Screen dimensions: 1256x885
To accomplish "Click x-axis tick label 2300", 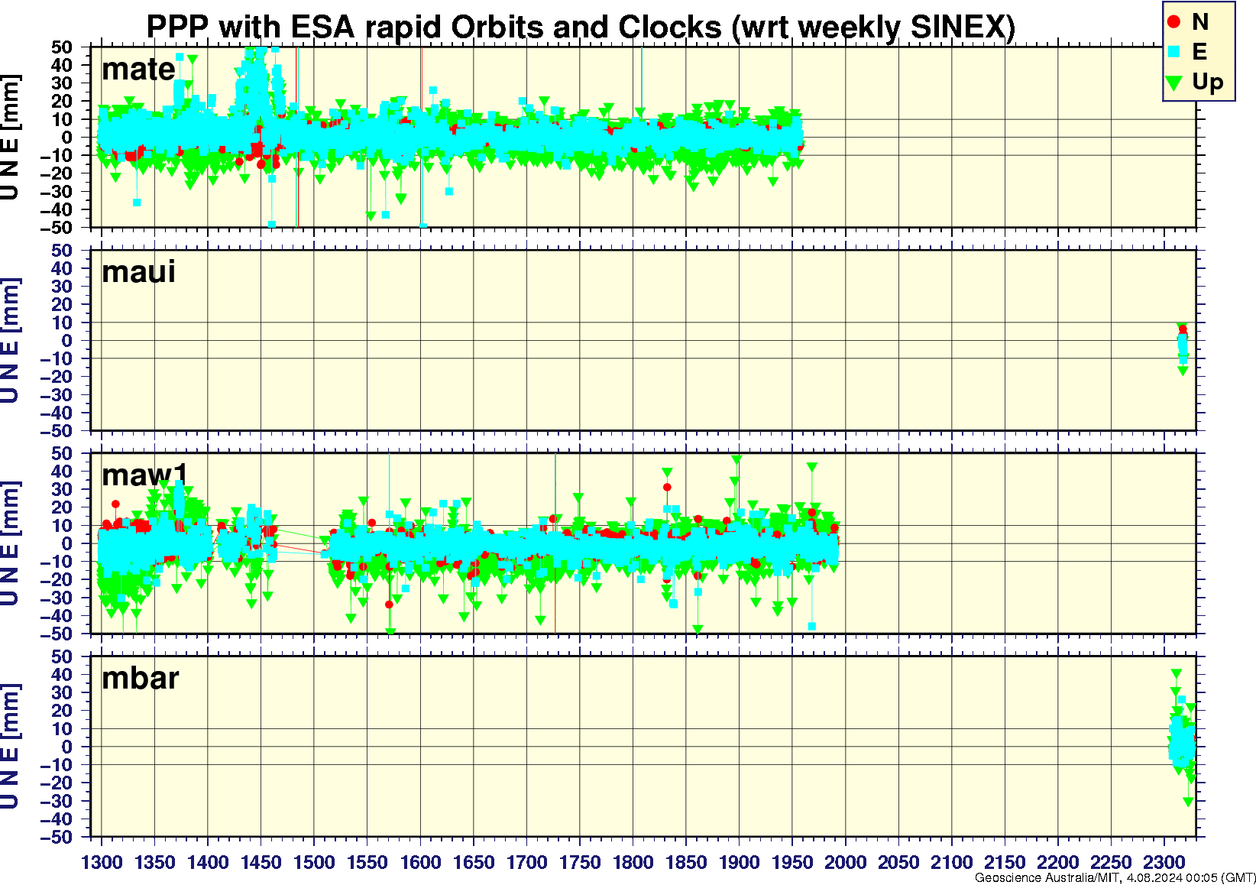I will (1164, 862).
